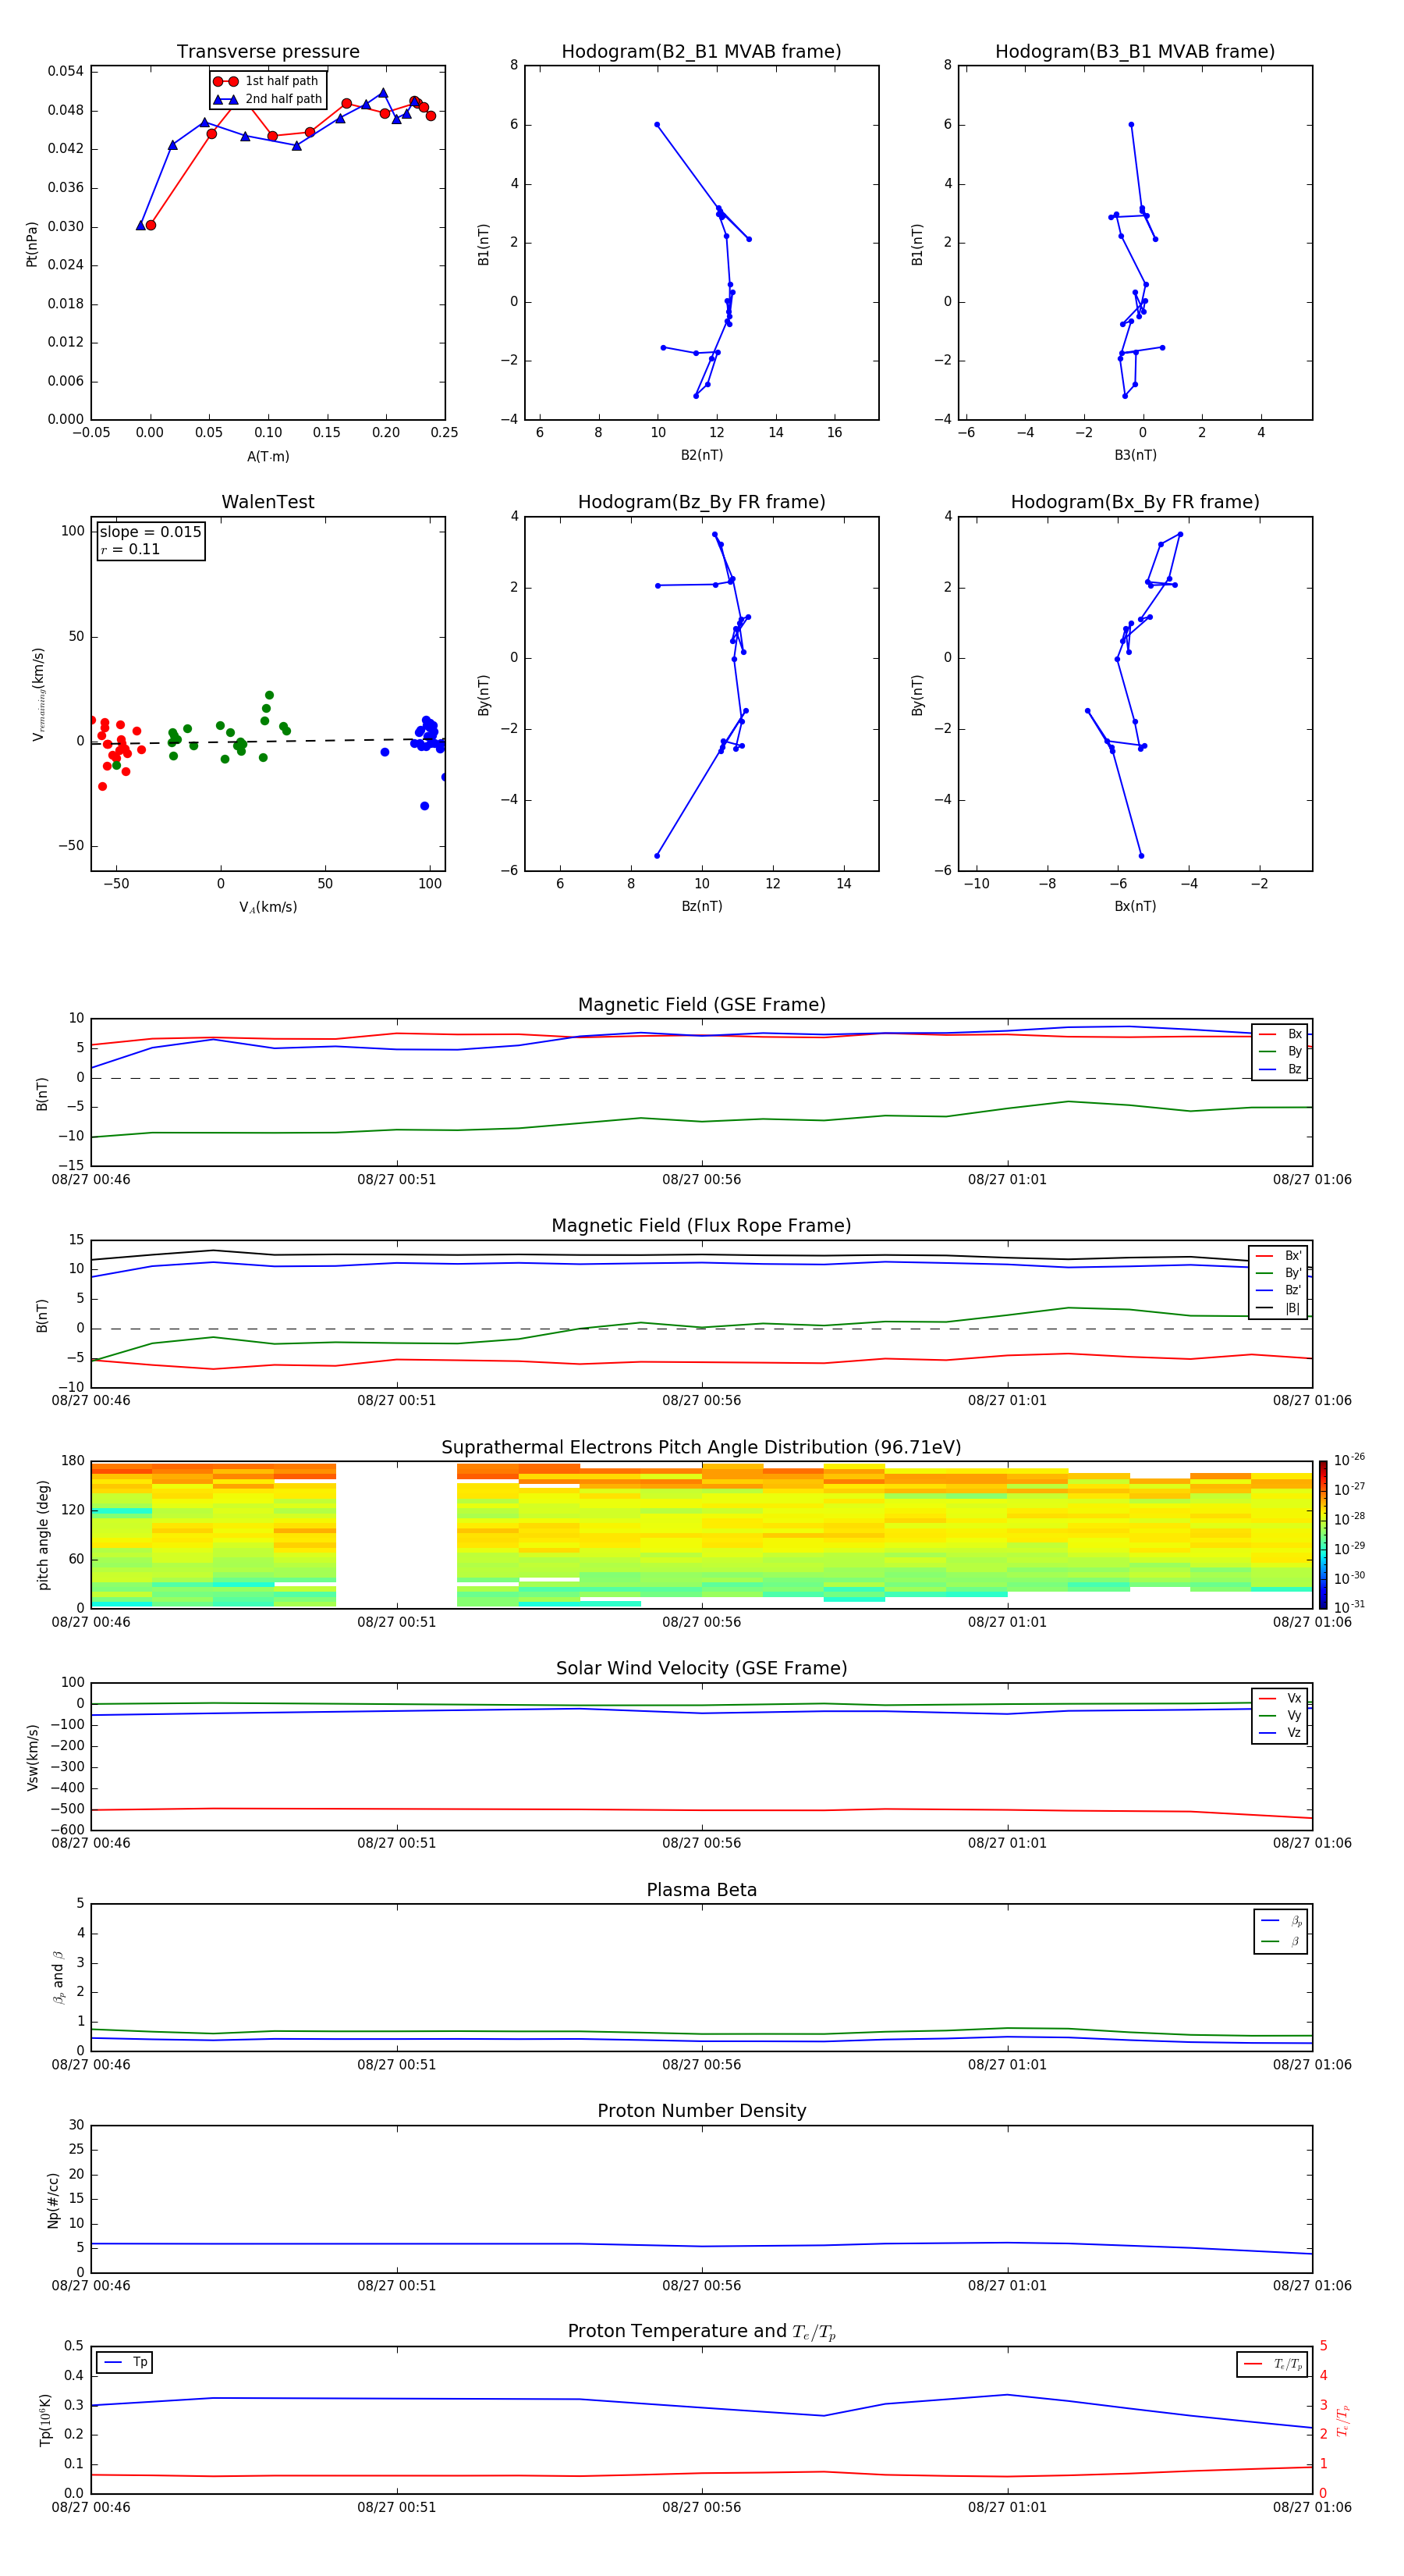1404x2576 pixels.
Task: Click the 'Bx(nT)' x-axis label
Action: (x=1135, y=906)
